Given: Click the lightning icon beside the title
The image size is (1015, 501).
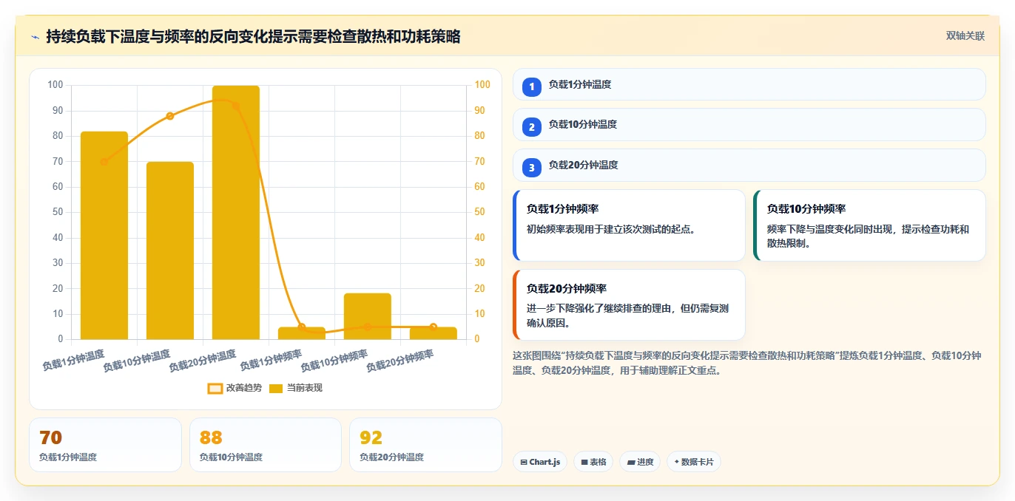Looking at the screenshot, I should [x=36, y=37].
